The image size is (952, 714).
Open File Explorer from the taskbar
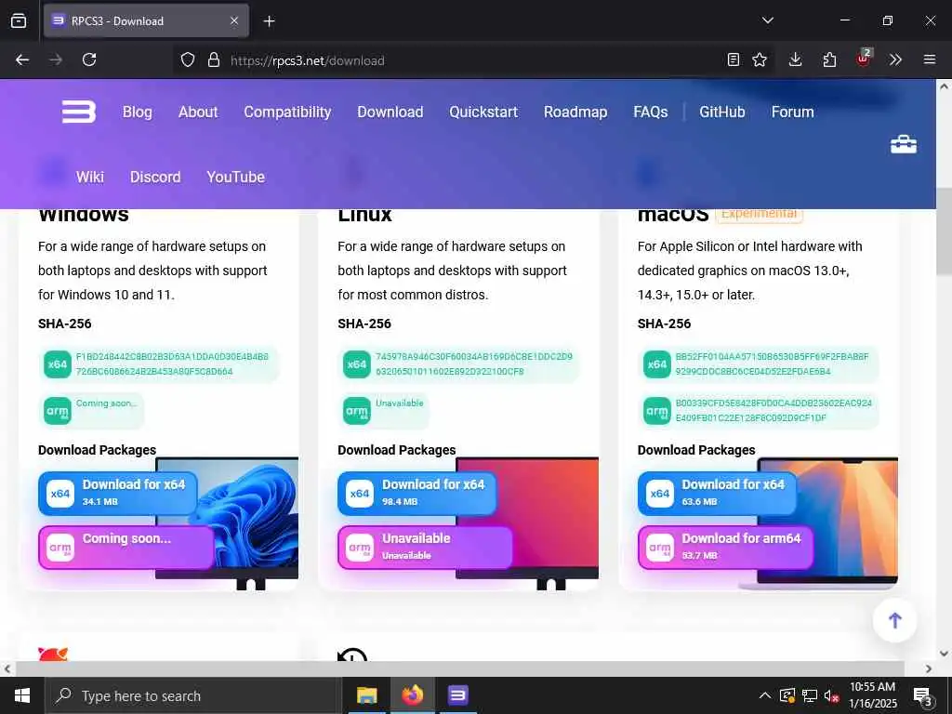click(366, 695)
